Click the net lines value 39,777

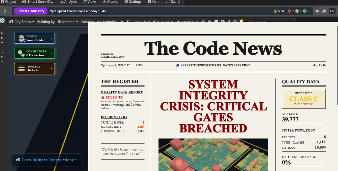[290, 119]
